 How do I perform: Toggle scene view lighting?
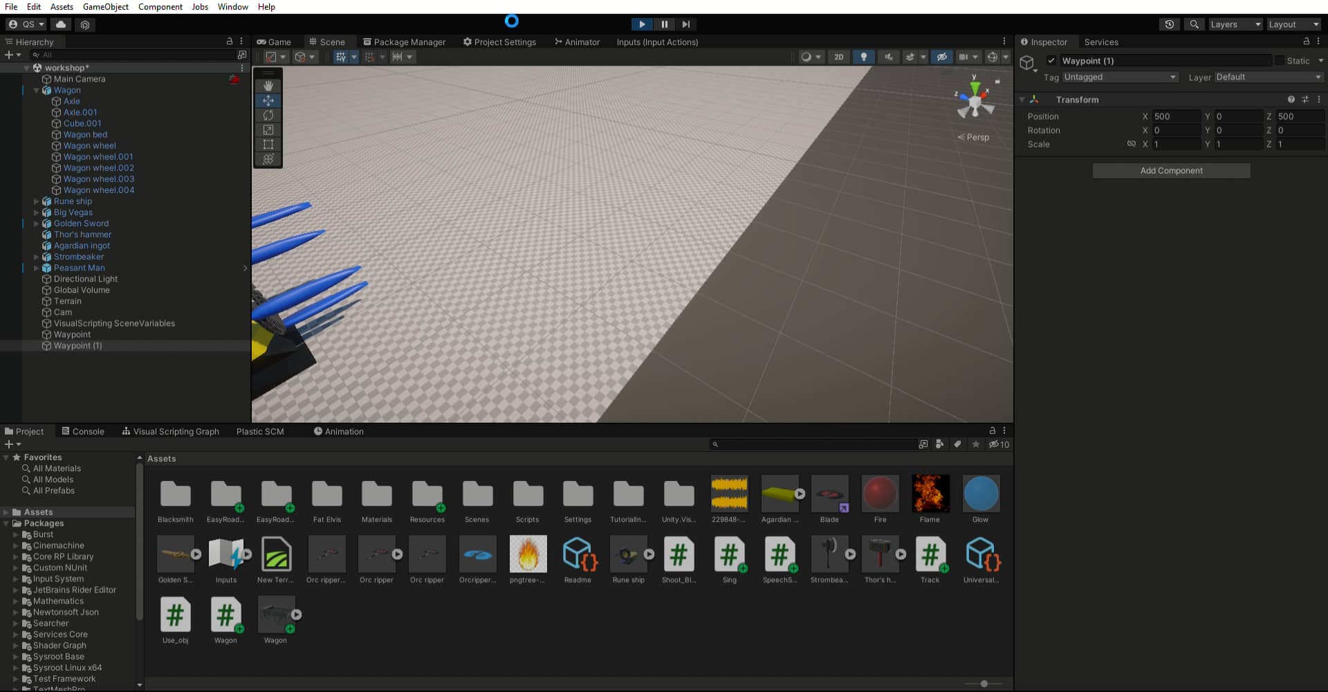(x=864, y=57)
